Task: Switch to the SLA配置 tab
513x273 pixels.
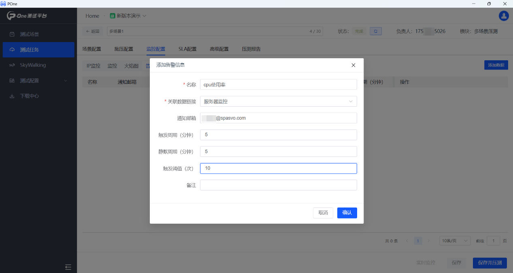Action: point(187,49)
